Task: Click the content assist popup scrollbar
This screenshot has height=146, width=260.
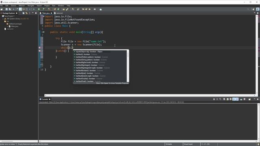Action: pyautogui.click(x=128, y=66)
